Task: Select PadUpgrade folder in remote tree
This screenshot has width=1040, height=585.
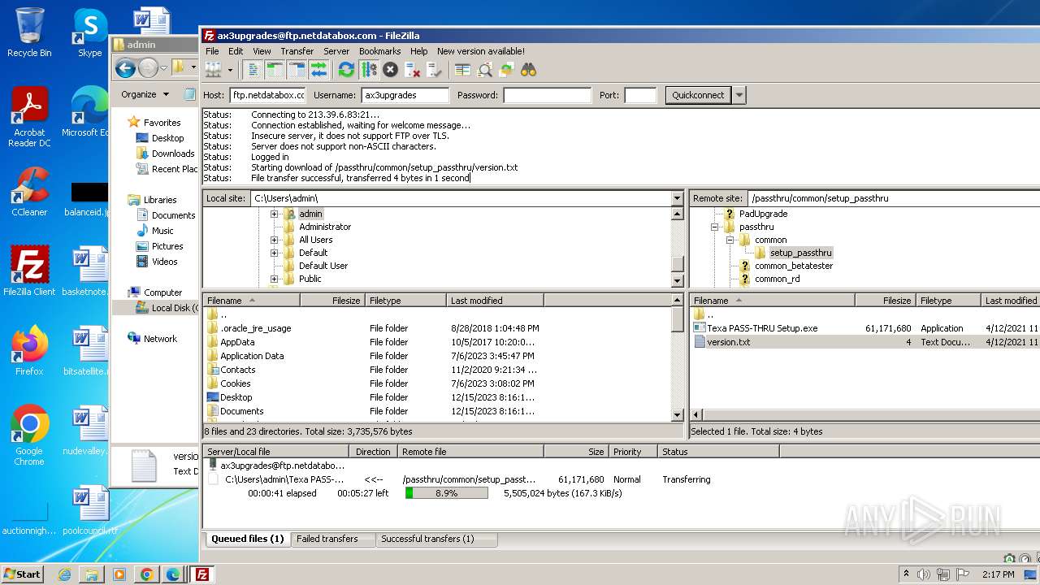Action: (x=763, y=214)
